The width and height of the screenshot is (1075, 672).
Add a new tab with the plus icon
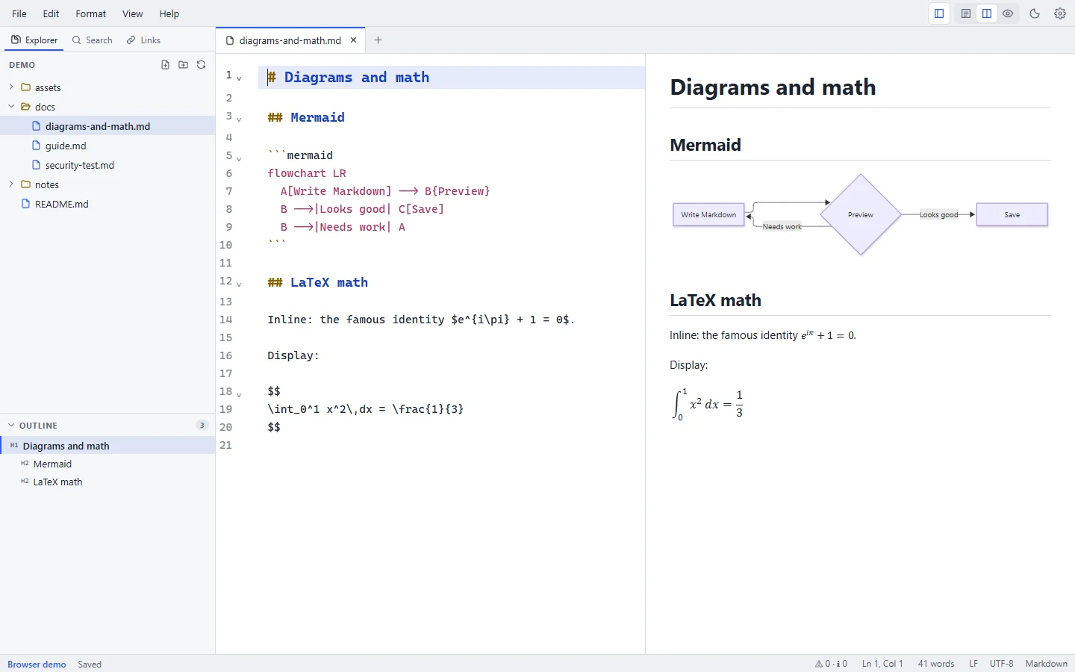(378, 40)
